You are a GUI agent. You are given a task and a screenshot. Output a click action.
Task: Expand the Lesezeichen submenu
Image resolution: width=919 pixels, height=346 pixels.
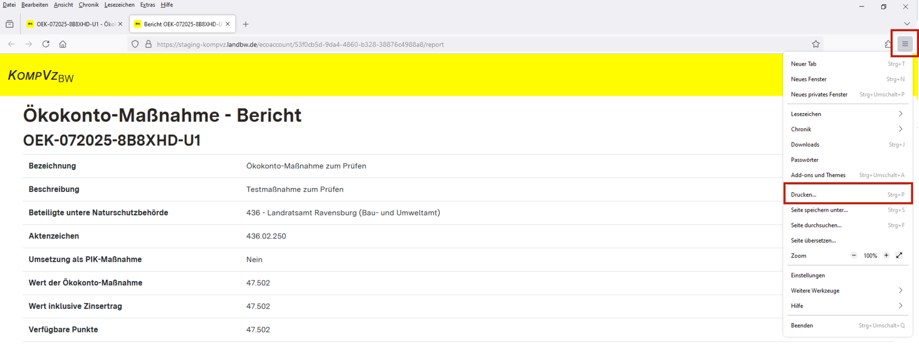tap(846, 114)
